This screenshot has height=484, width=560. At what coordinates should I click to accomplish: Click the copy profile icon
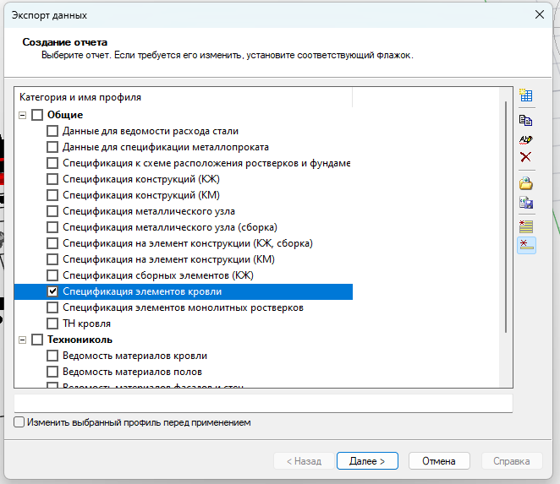(525, 120)
